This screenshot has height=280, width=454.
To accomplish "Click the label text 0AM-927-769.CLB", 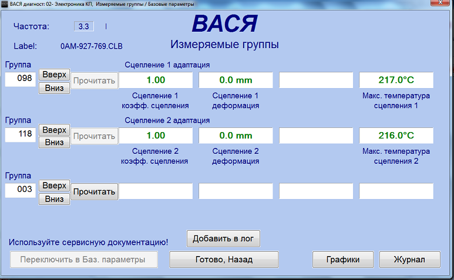I will tap(92, 46).
